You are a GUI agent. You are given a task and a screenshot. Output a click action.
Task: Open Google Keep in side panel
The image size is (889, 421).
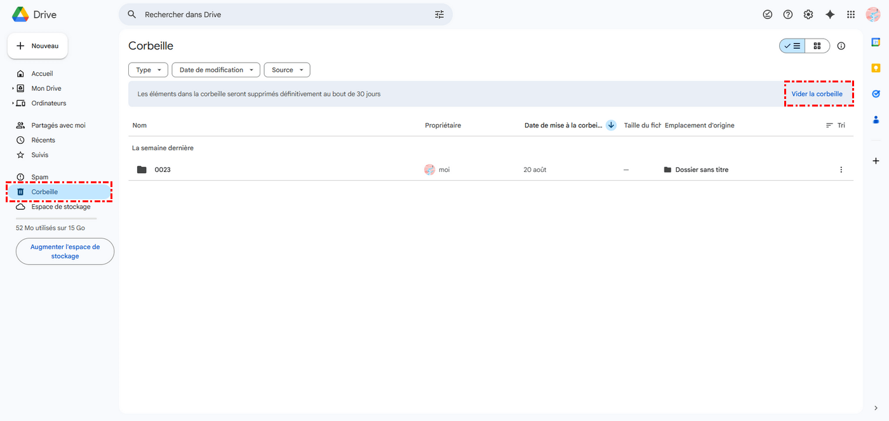tap(876, 68)
